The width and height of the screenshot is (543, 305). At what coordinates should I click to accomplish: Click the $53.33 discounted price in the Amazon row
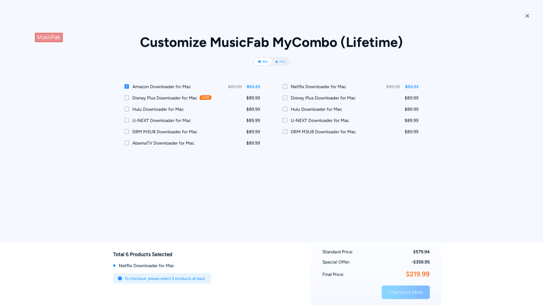(x=253, y=86)
